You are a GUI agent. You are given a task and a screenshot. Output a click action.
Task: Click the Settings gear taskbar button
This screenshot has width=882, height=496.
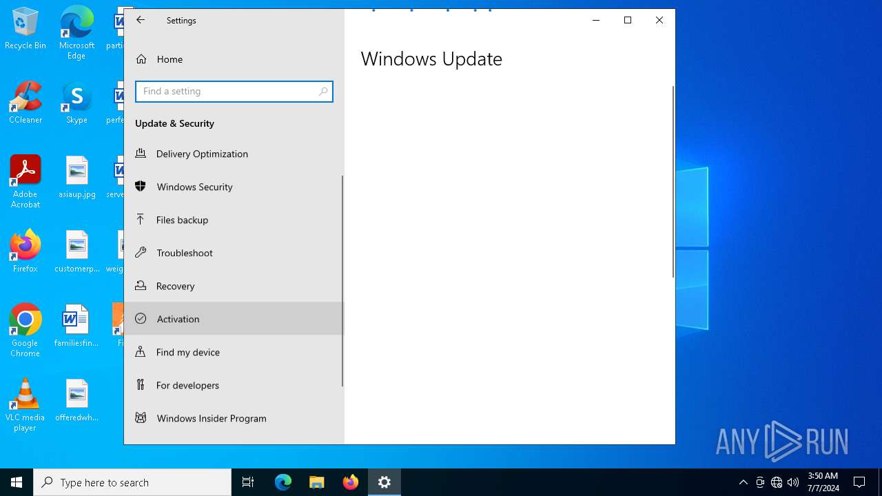coord(384,482)
